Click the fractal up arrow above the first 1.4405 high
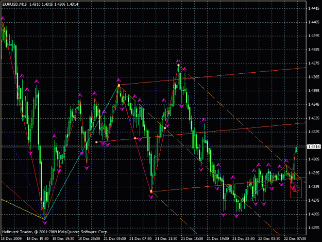Screen dimensions: 322x242 pos(3,19)
